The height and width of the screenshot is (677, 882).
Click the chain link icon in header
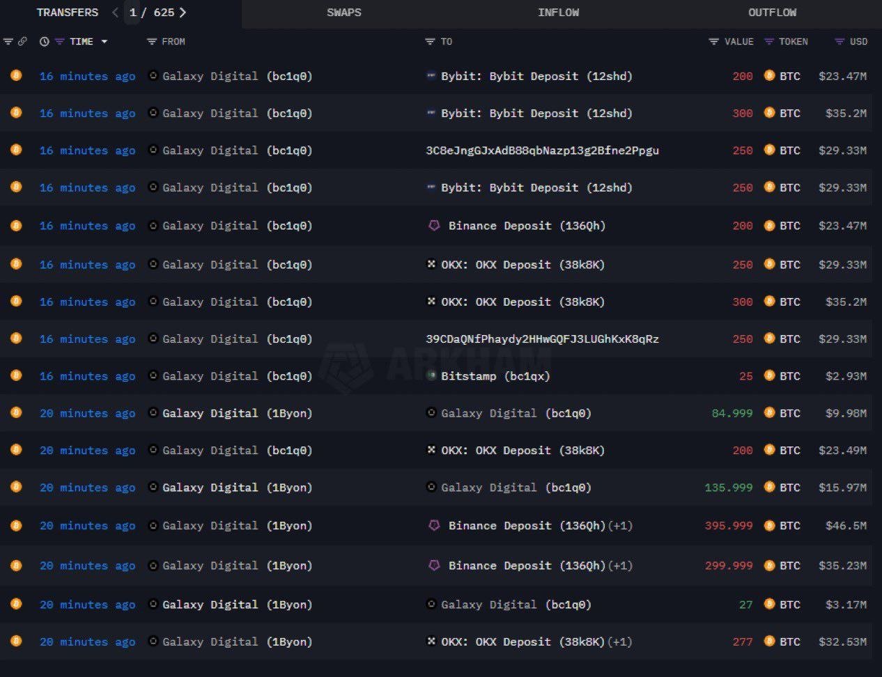coord(22,42)
